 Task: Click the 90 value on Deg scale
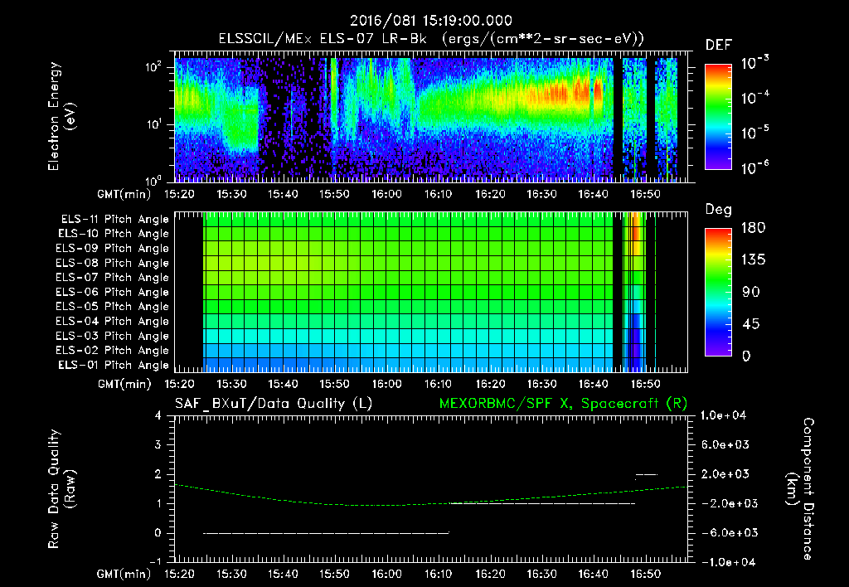[x=751, y=293]
